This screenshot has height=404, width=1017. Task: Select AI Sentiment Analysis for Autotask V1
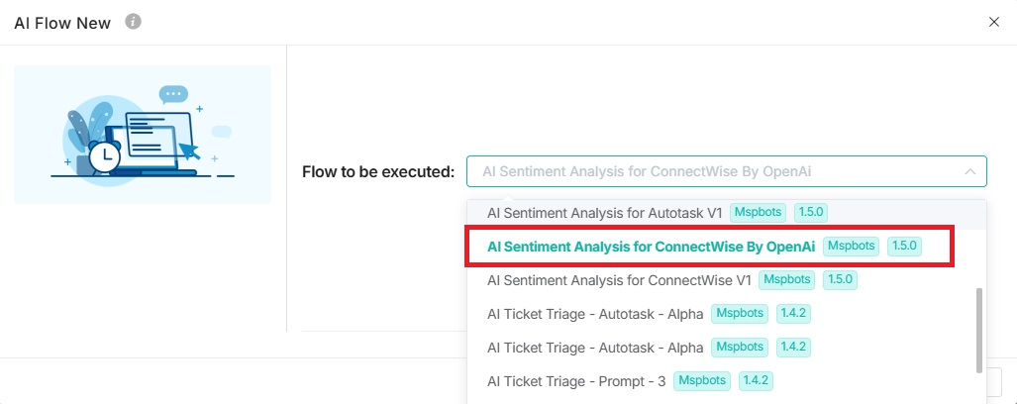tap(606, 212)
